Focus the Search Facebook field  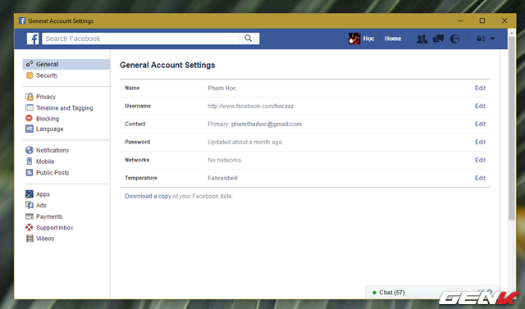139,39
